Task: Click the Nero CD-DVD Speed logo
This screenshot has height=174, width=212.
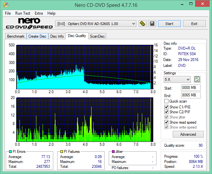Action: (29, 23)
